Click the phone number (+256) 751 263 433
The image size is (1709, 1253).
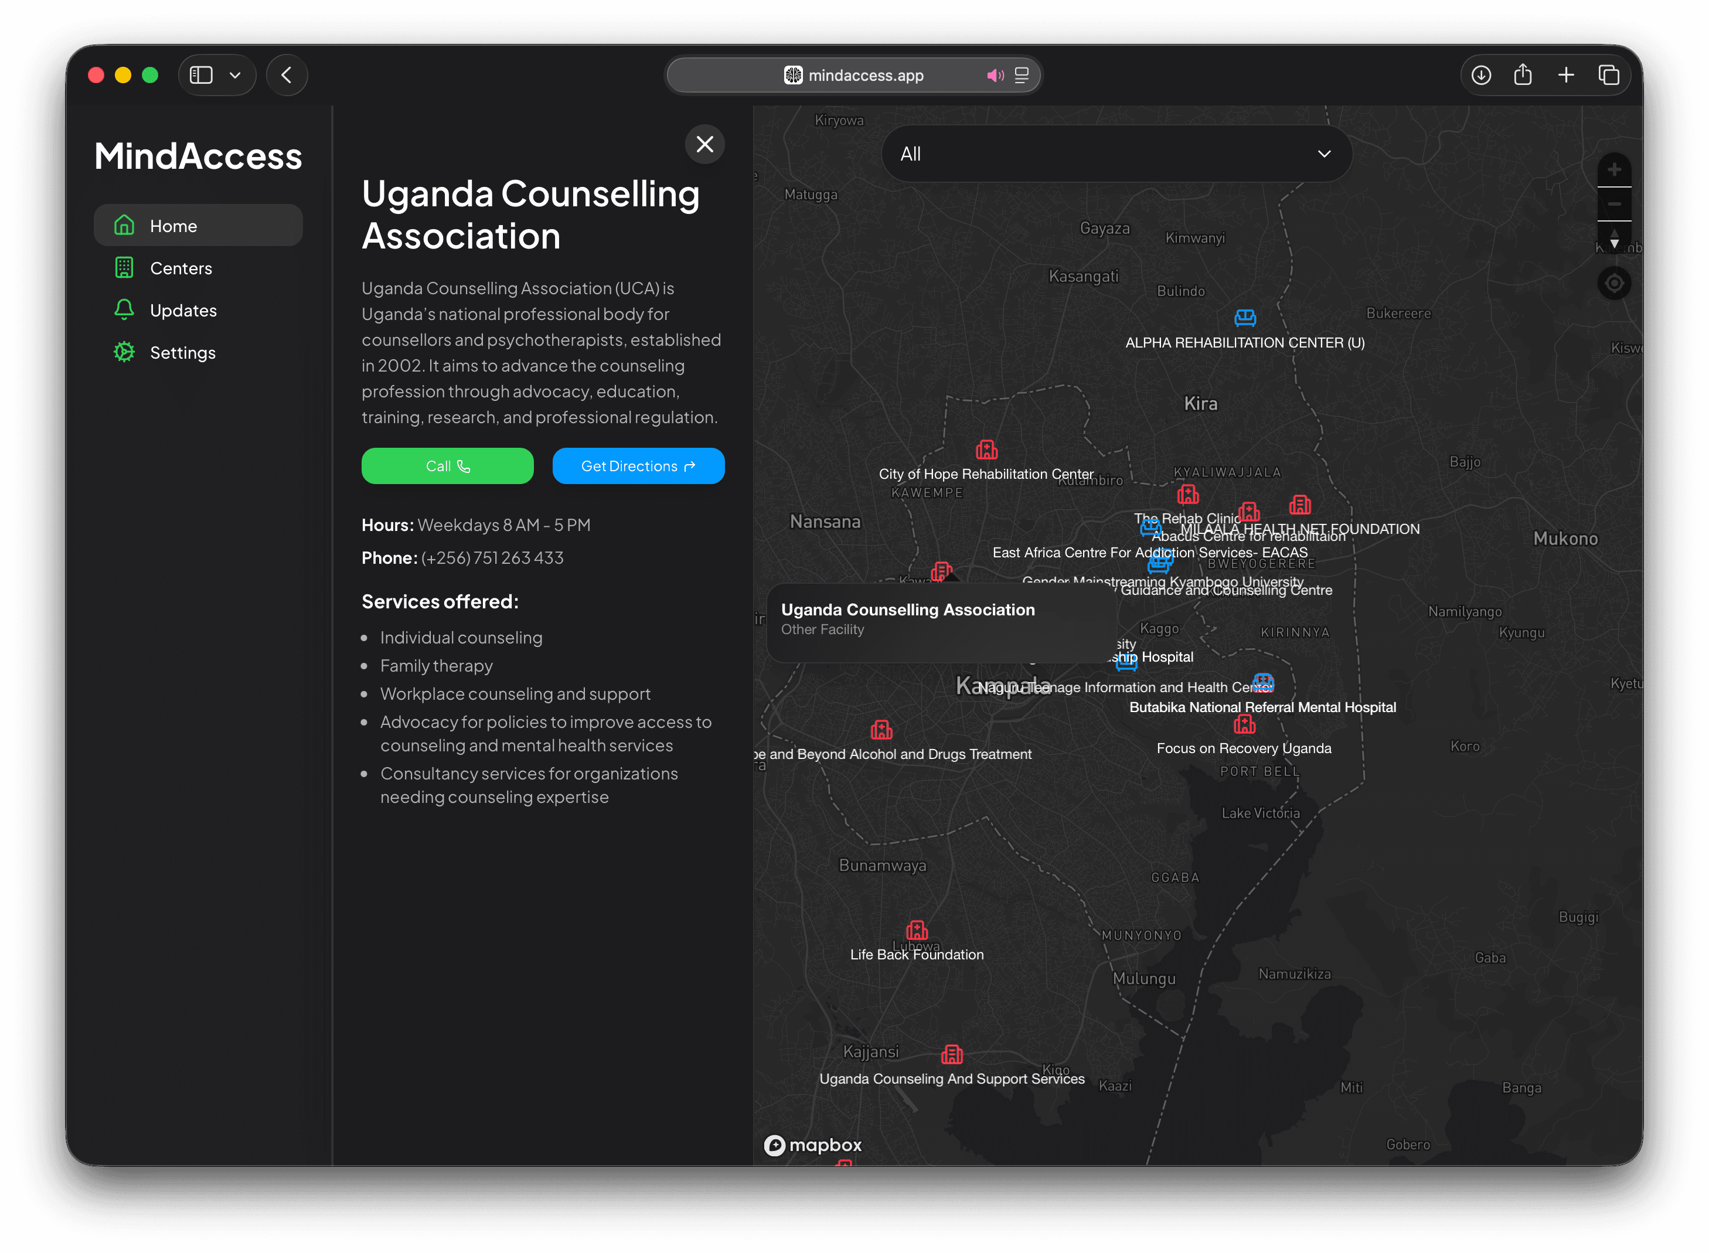[492, 559]
